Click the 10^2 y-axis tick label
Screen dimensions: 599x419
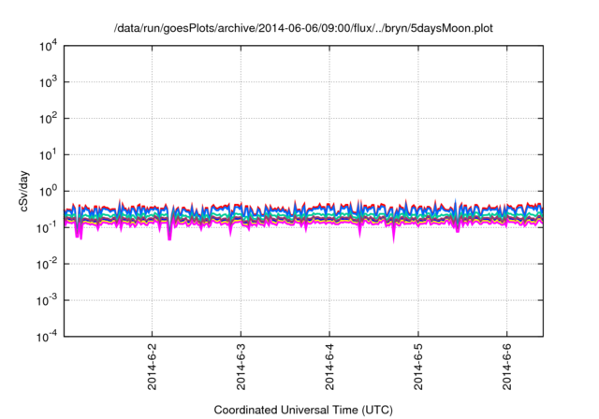tap(48, 119)
